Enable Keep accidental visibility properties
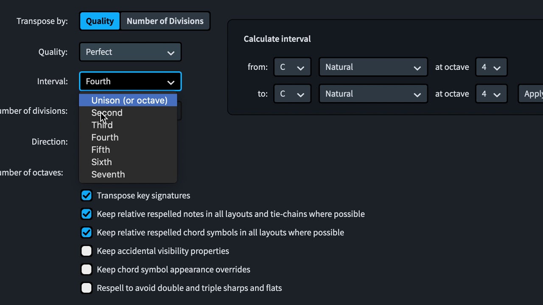 pyautogui.click(x=87, y=251)
